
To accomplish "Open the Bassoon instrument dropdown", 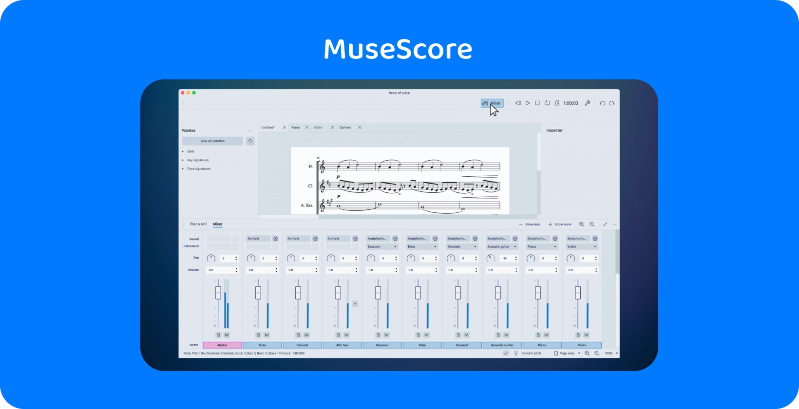I will (x=382, y=247).
